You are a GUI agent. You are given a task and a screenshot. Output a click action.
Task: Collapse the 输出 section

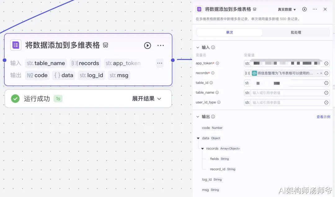(x=198, y=117)
